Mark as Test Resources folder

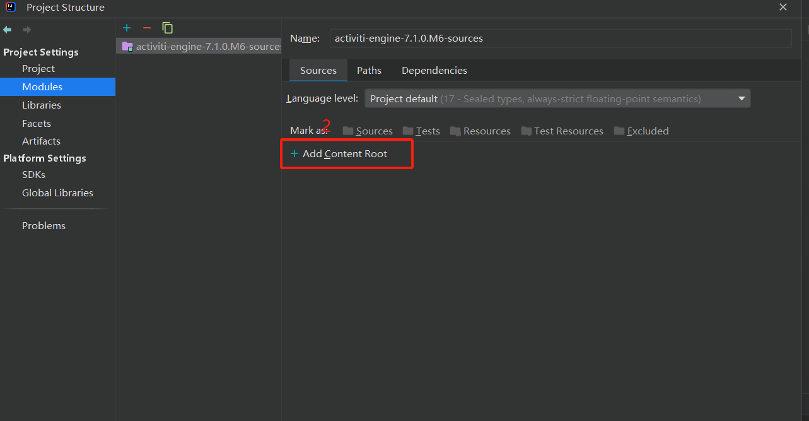(x=562, y=131)
